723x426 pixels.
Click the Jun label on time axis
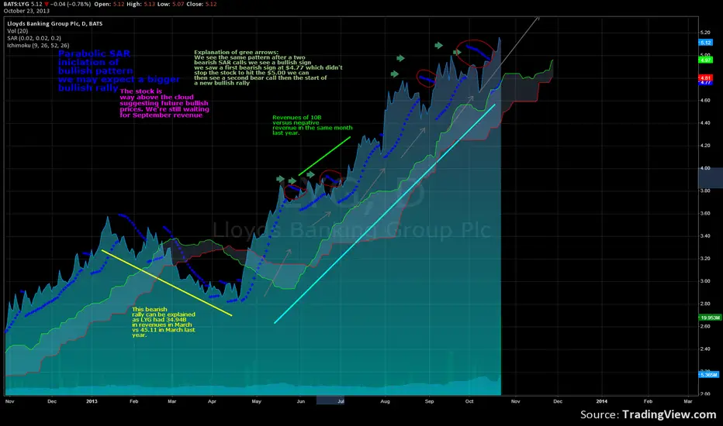(x=301, y=401)
